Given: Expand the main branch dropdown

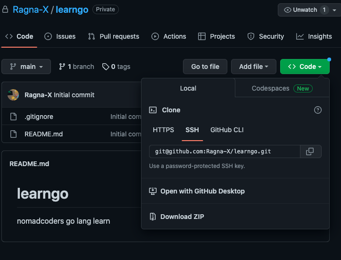Looking at the screenshot, I should 26,67.
